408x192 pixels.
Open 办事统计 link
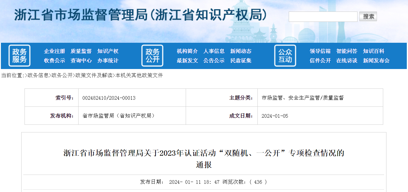tap(108, 61)
